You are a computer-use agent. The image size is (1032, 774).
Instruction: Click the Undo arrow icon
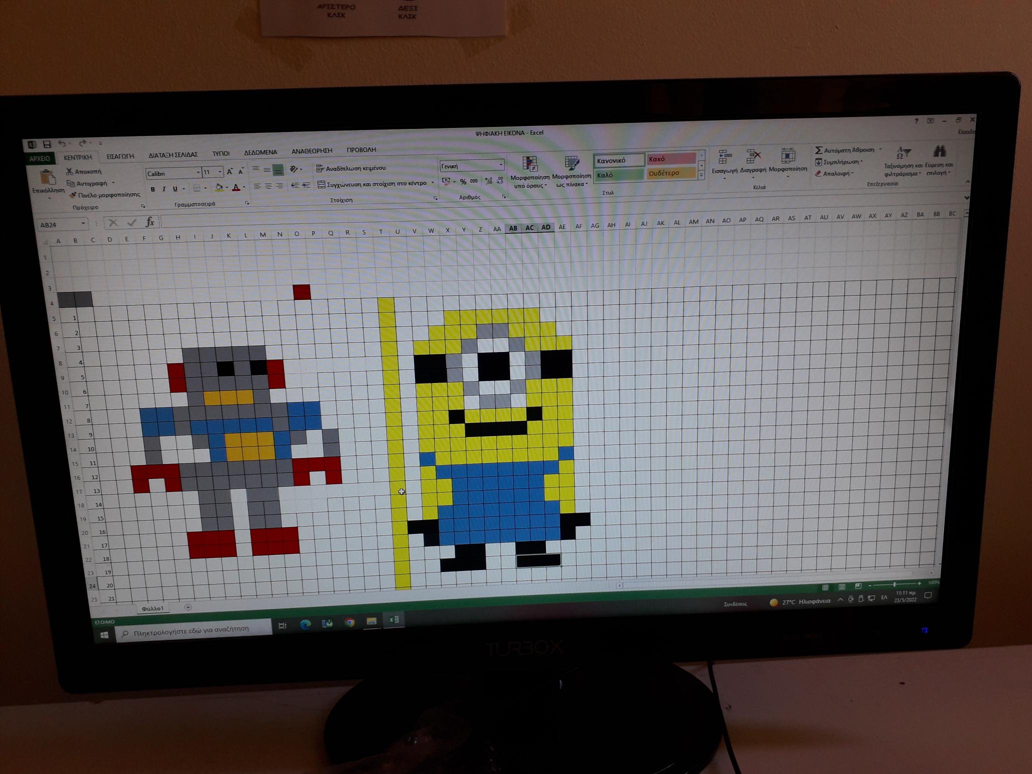(x=62, y=143)
